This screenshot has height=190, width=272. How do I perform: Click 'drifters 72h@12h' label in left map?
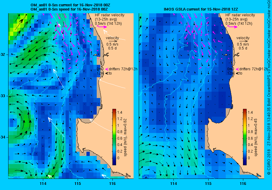[123, 69]
